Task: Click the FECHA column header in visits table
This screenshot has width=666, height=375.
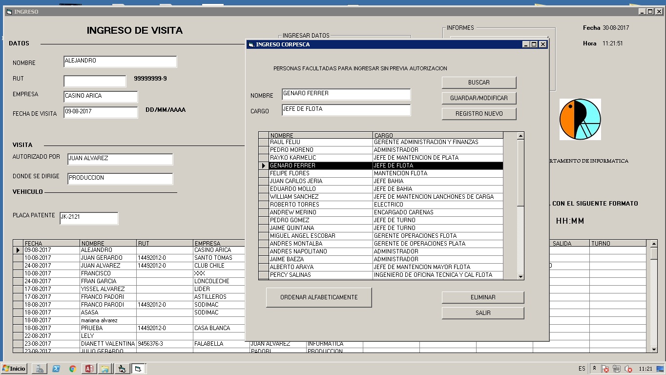Action: tap(51, 243)
